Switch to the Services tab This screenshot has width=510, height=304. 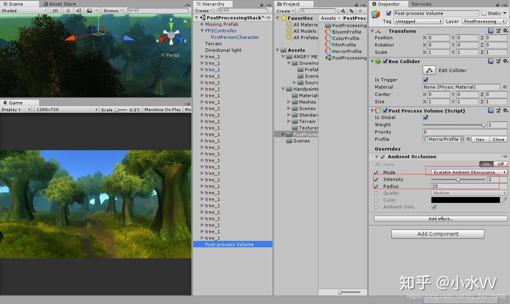(x=421, y=4)
